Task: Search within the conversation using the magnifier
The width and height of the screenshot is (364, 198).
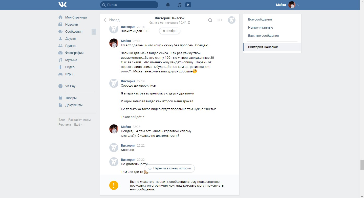Action: 210,20
